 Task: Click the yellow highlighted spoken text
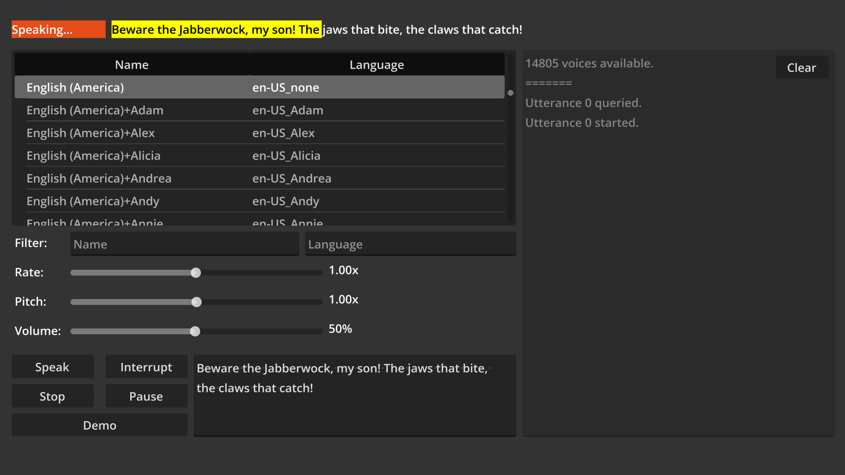216,29
